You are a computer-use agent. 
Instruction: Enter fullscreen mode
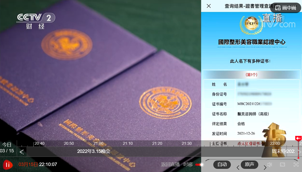point(296,165)
